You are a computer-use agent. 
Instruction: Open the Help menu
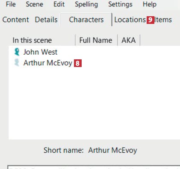click(x=150, y=4)
